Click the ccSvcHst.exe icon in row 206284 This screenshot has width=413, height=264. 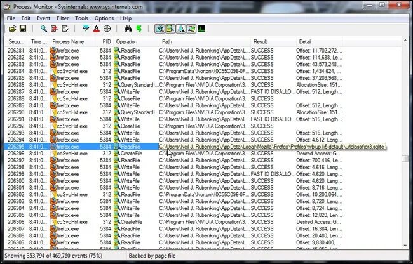coord(53,71)
